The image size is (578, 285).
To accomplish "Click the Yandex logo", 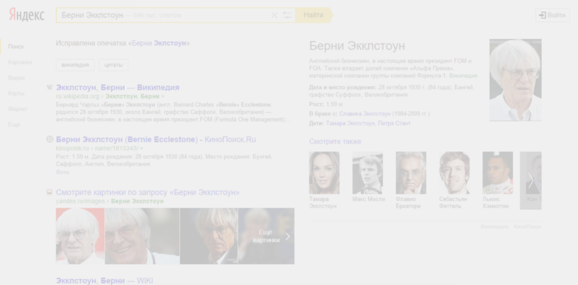I will pyautogui.click(x=27, y=15).
